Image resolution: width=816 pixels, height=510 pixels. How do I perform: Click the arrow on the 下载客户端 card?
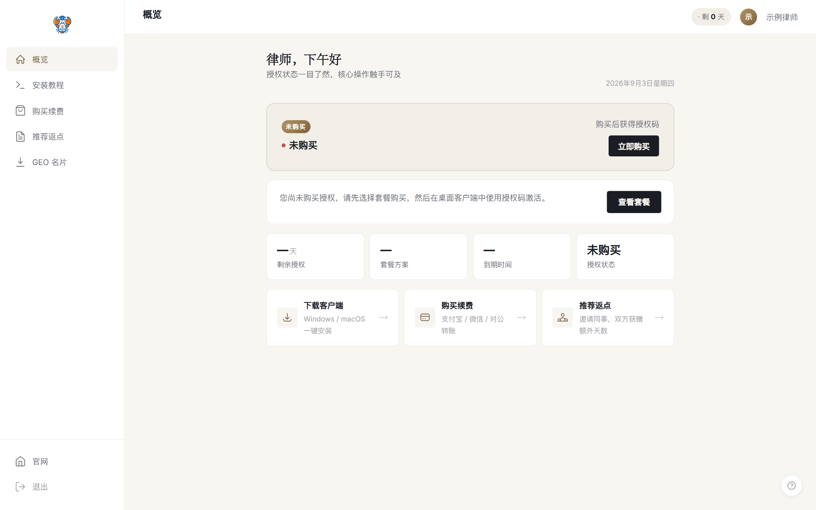pyautogui.click(x=384, y=317)
